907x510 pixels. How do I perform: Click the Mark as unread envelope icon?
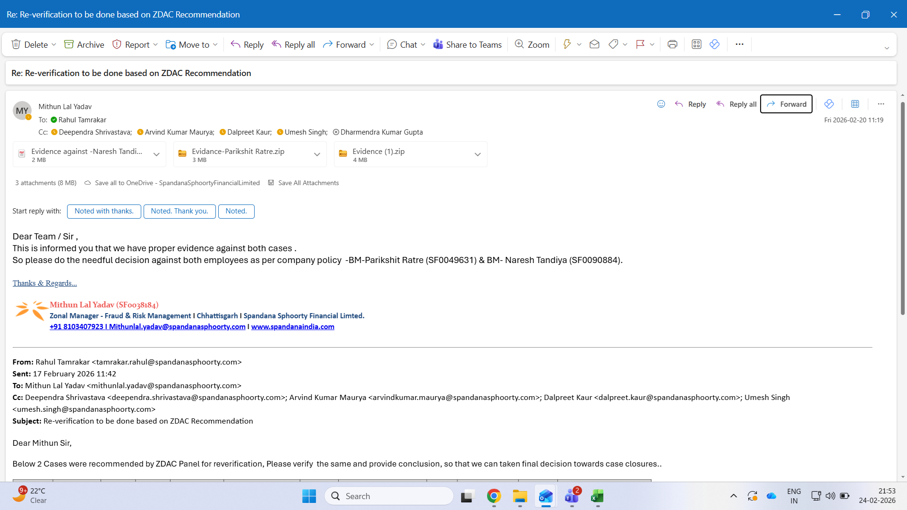coord(594,44)
